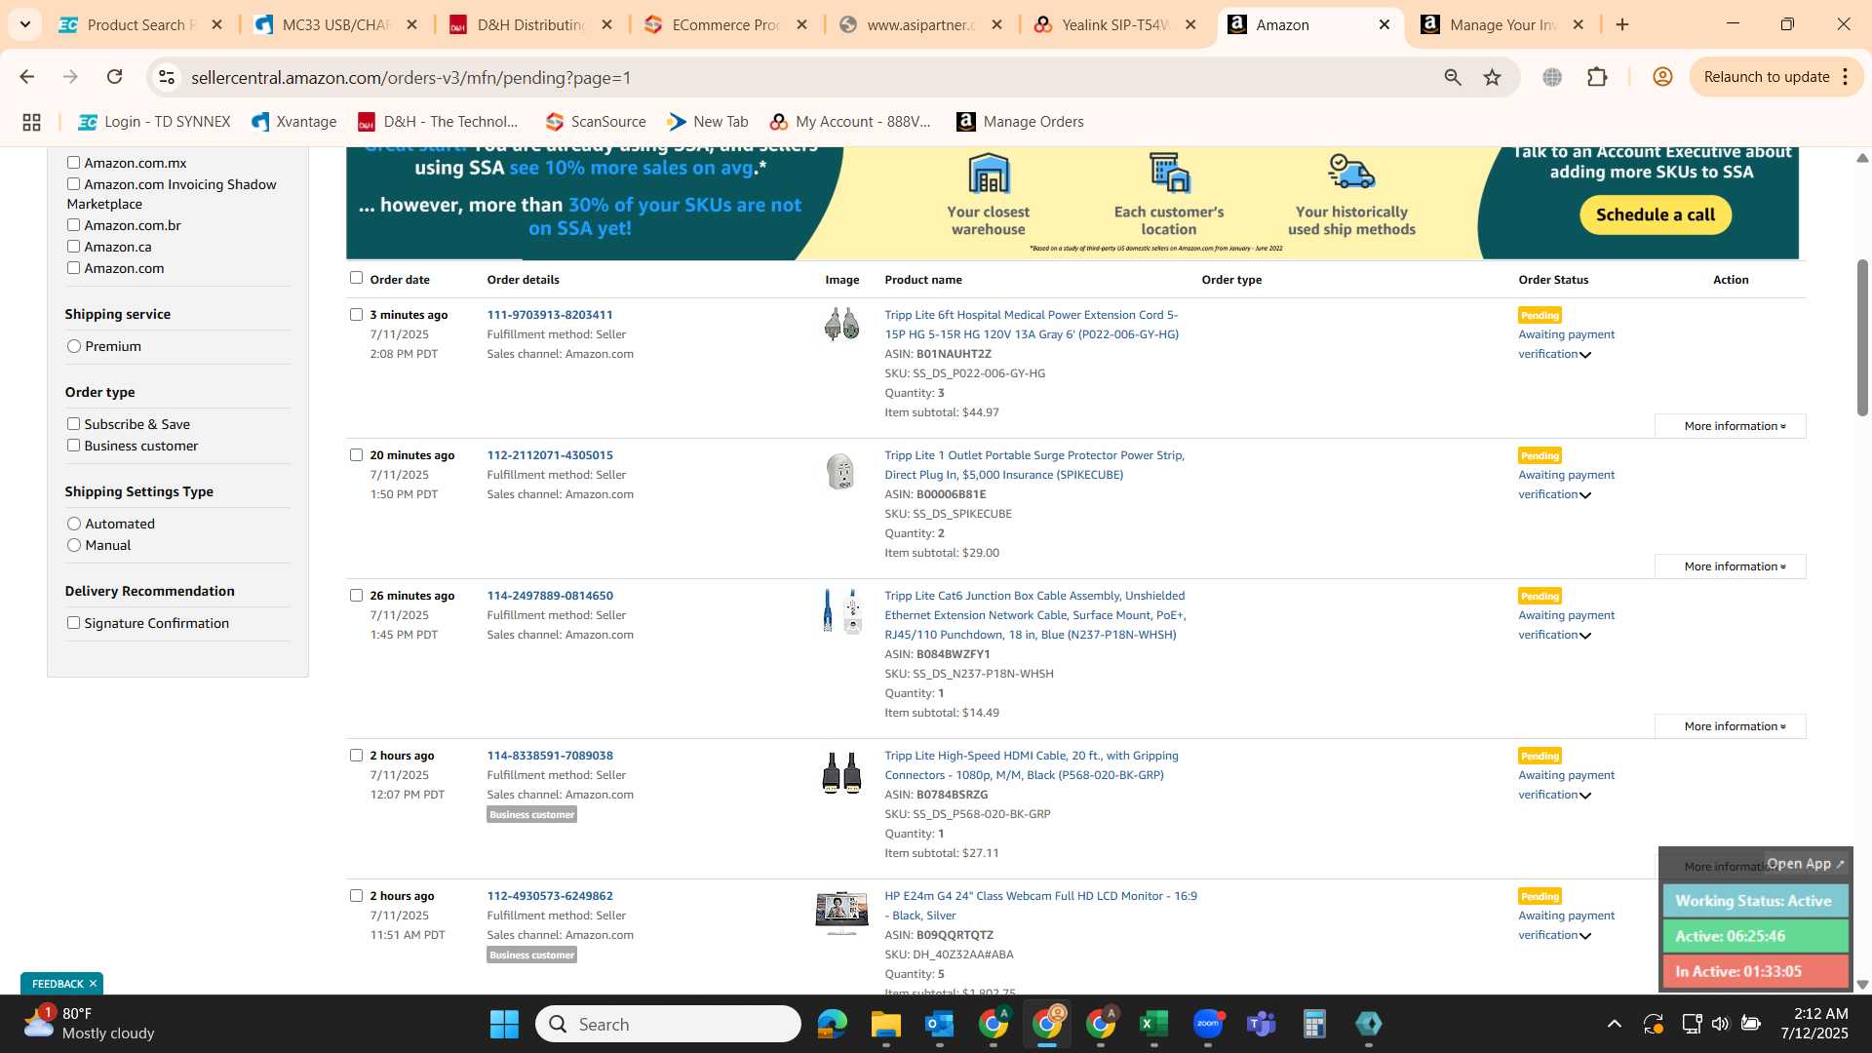Toggle the select-all orders checkbox in header
The width and height of the screenshot is (1872, 1053).
coord(356,278)
